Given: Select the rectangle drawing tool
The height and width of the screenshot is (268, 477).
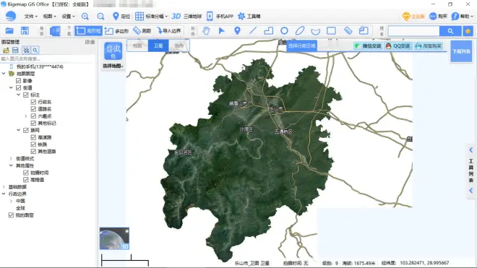Looking at the screenshot, I should click(x=331, y=31).
